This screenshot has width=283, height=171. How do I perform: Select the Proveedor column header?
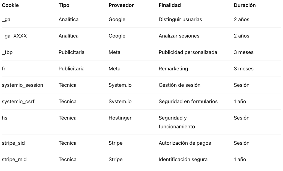click(121, 5)
